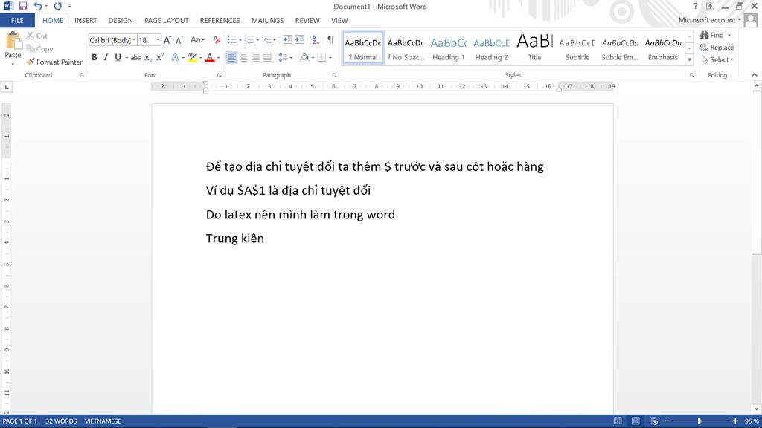Viewport: 762px width, 428px height.
Task: Apply the Subtitle style
Action: coord(577,48)
